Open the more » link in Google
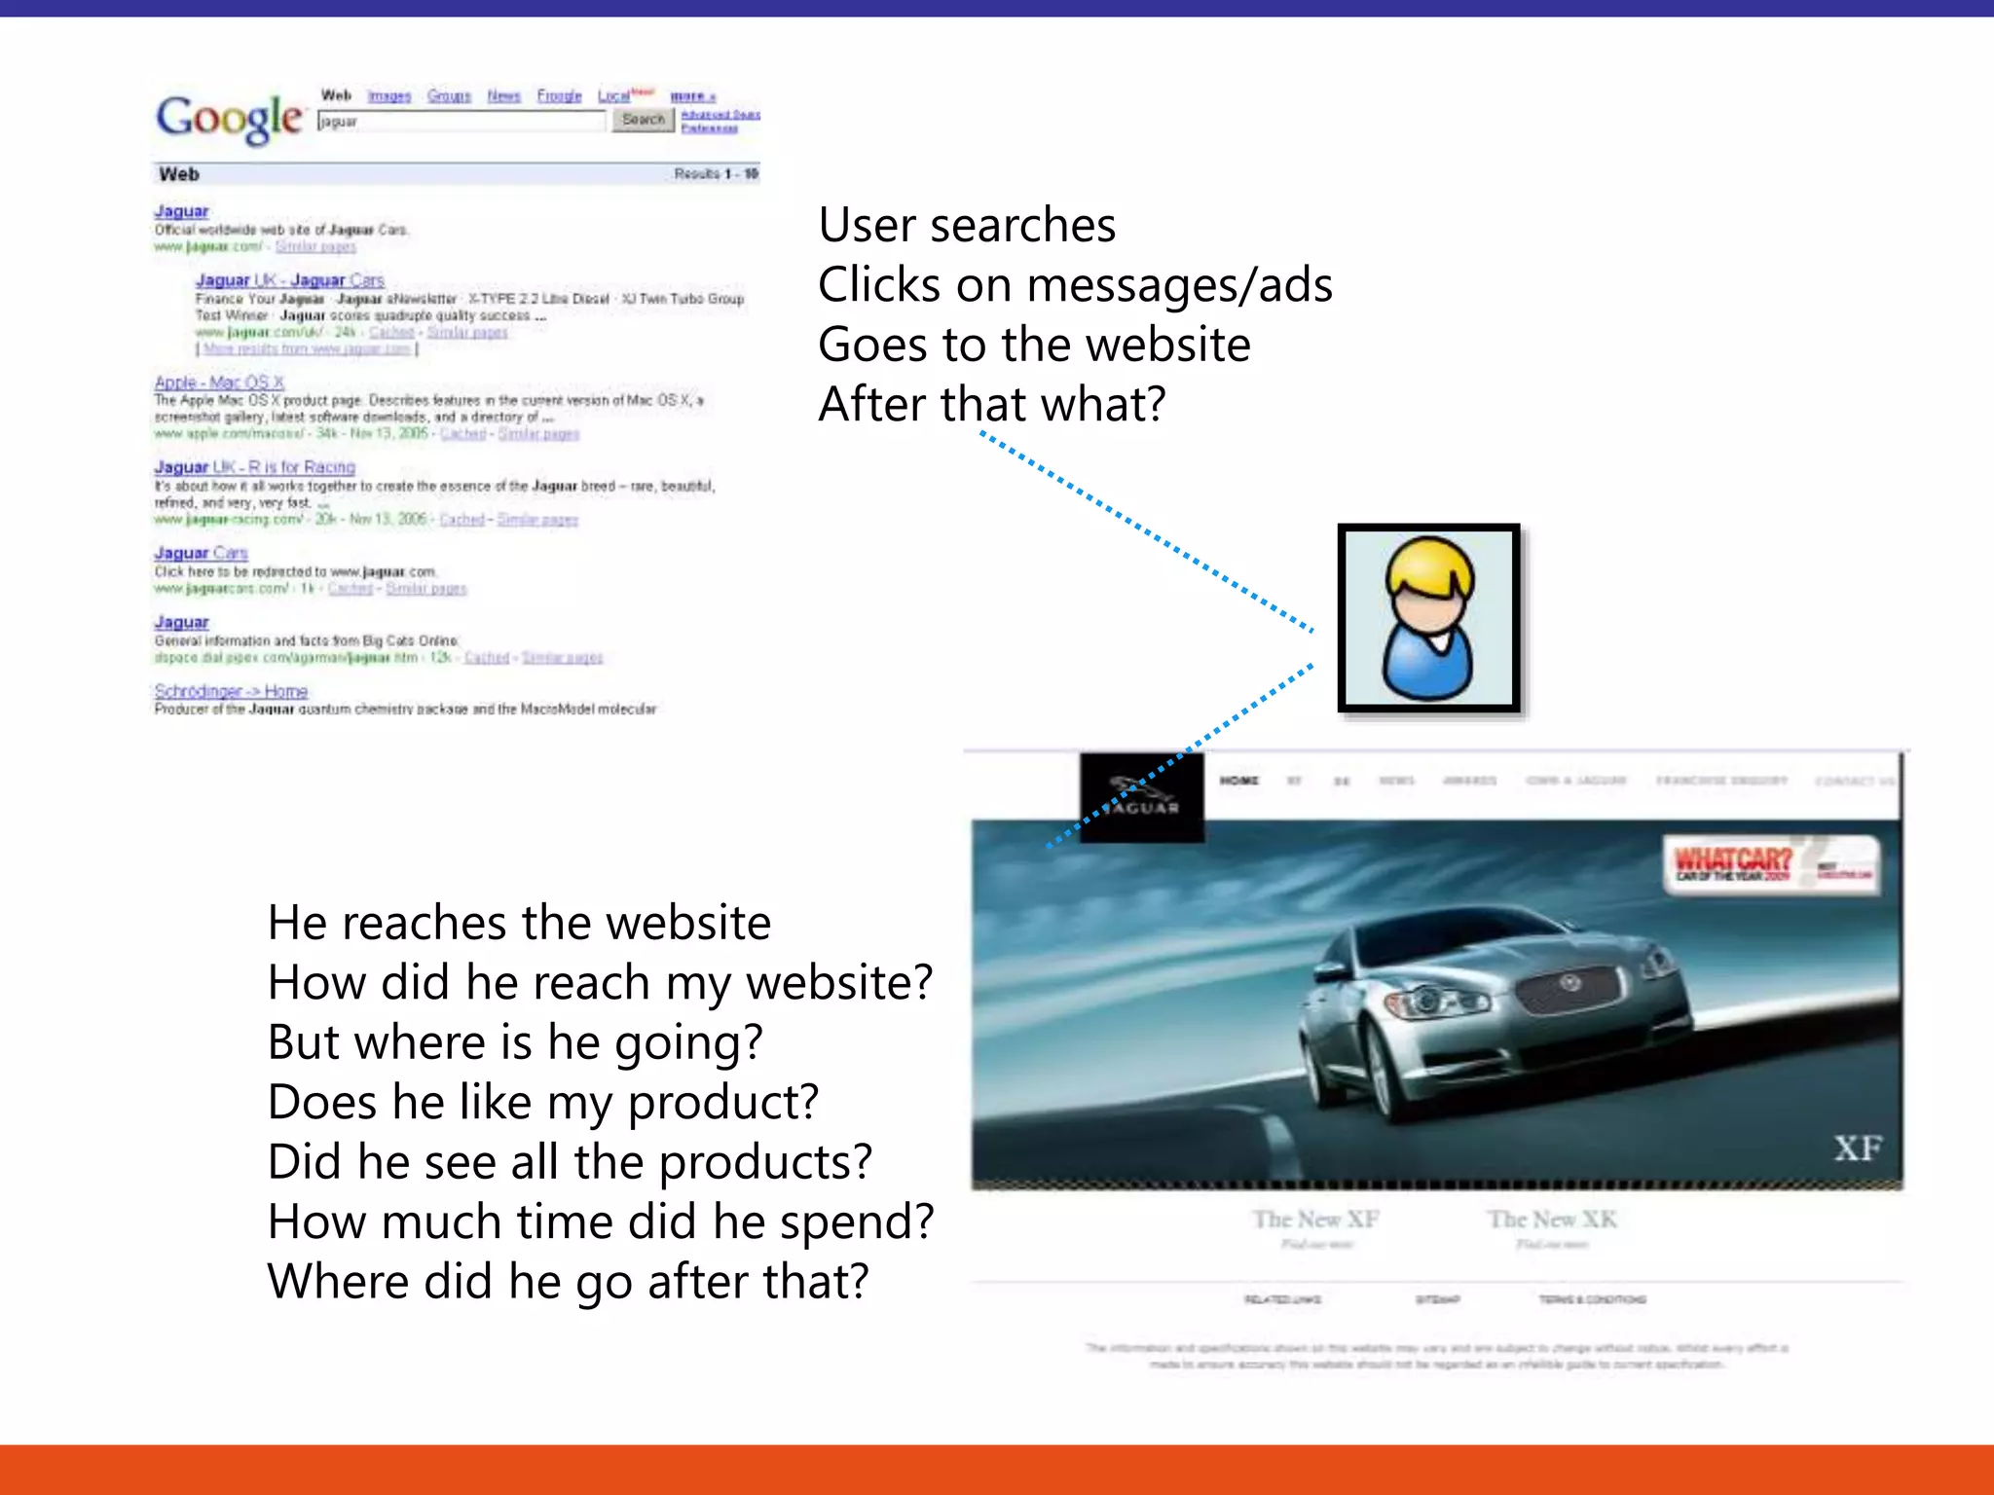 point(692,96)
